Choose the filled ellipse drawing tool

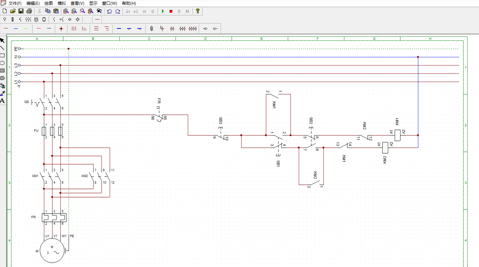[x=2, y=78]
